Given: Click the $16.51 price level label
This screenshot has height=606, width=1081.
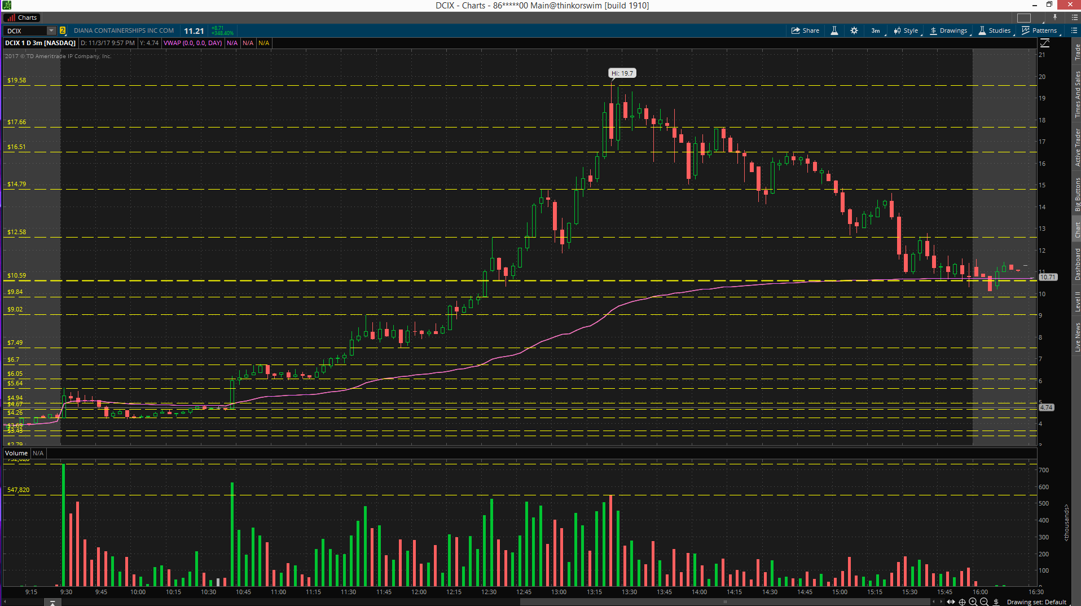Looking at the screenshot, I should pos(16,147).
